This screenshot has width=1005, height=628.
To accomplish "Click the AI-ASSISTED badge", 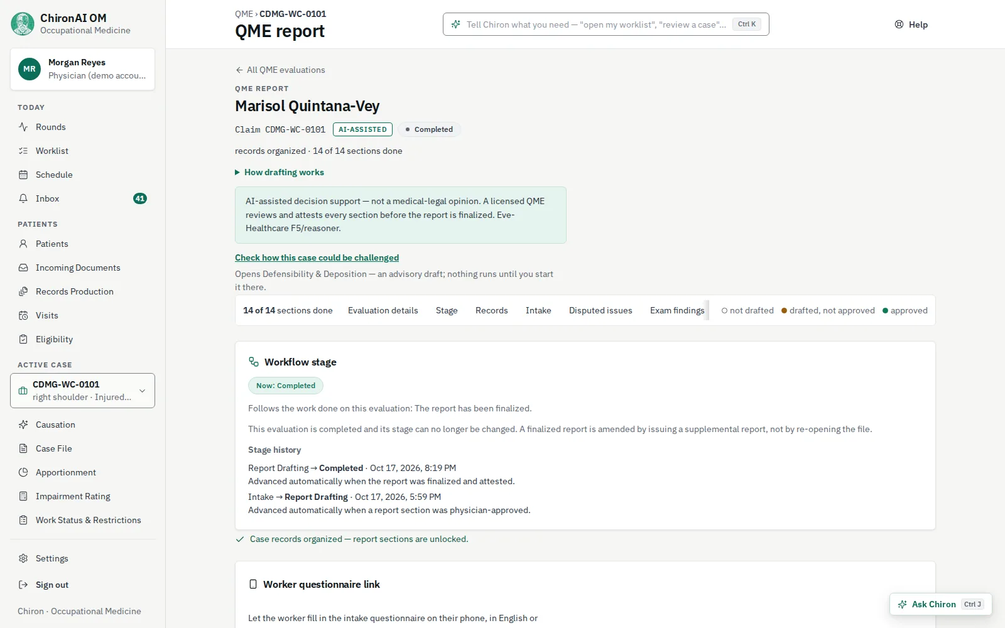I will coord(362,129).
